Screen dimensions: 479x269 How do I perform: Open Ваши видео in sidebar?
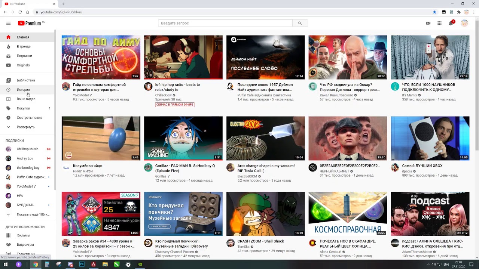click(x=27, y=99)
